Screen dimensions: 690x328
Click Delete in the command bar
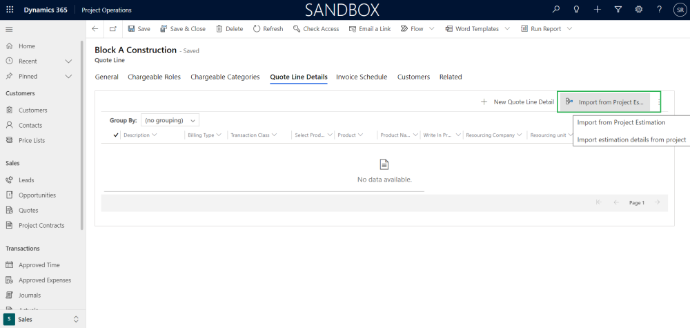(229, 28)
